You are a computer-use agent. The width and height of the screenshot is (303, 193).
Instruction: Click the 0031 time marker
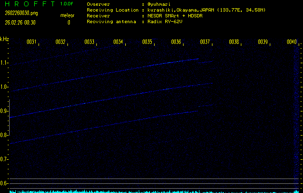[31, 42]
